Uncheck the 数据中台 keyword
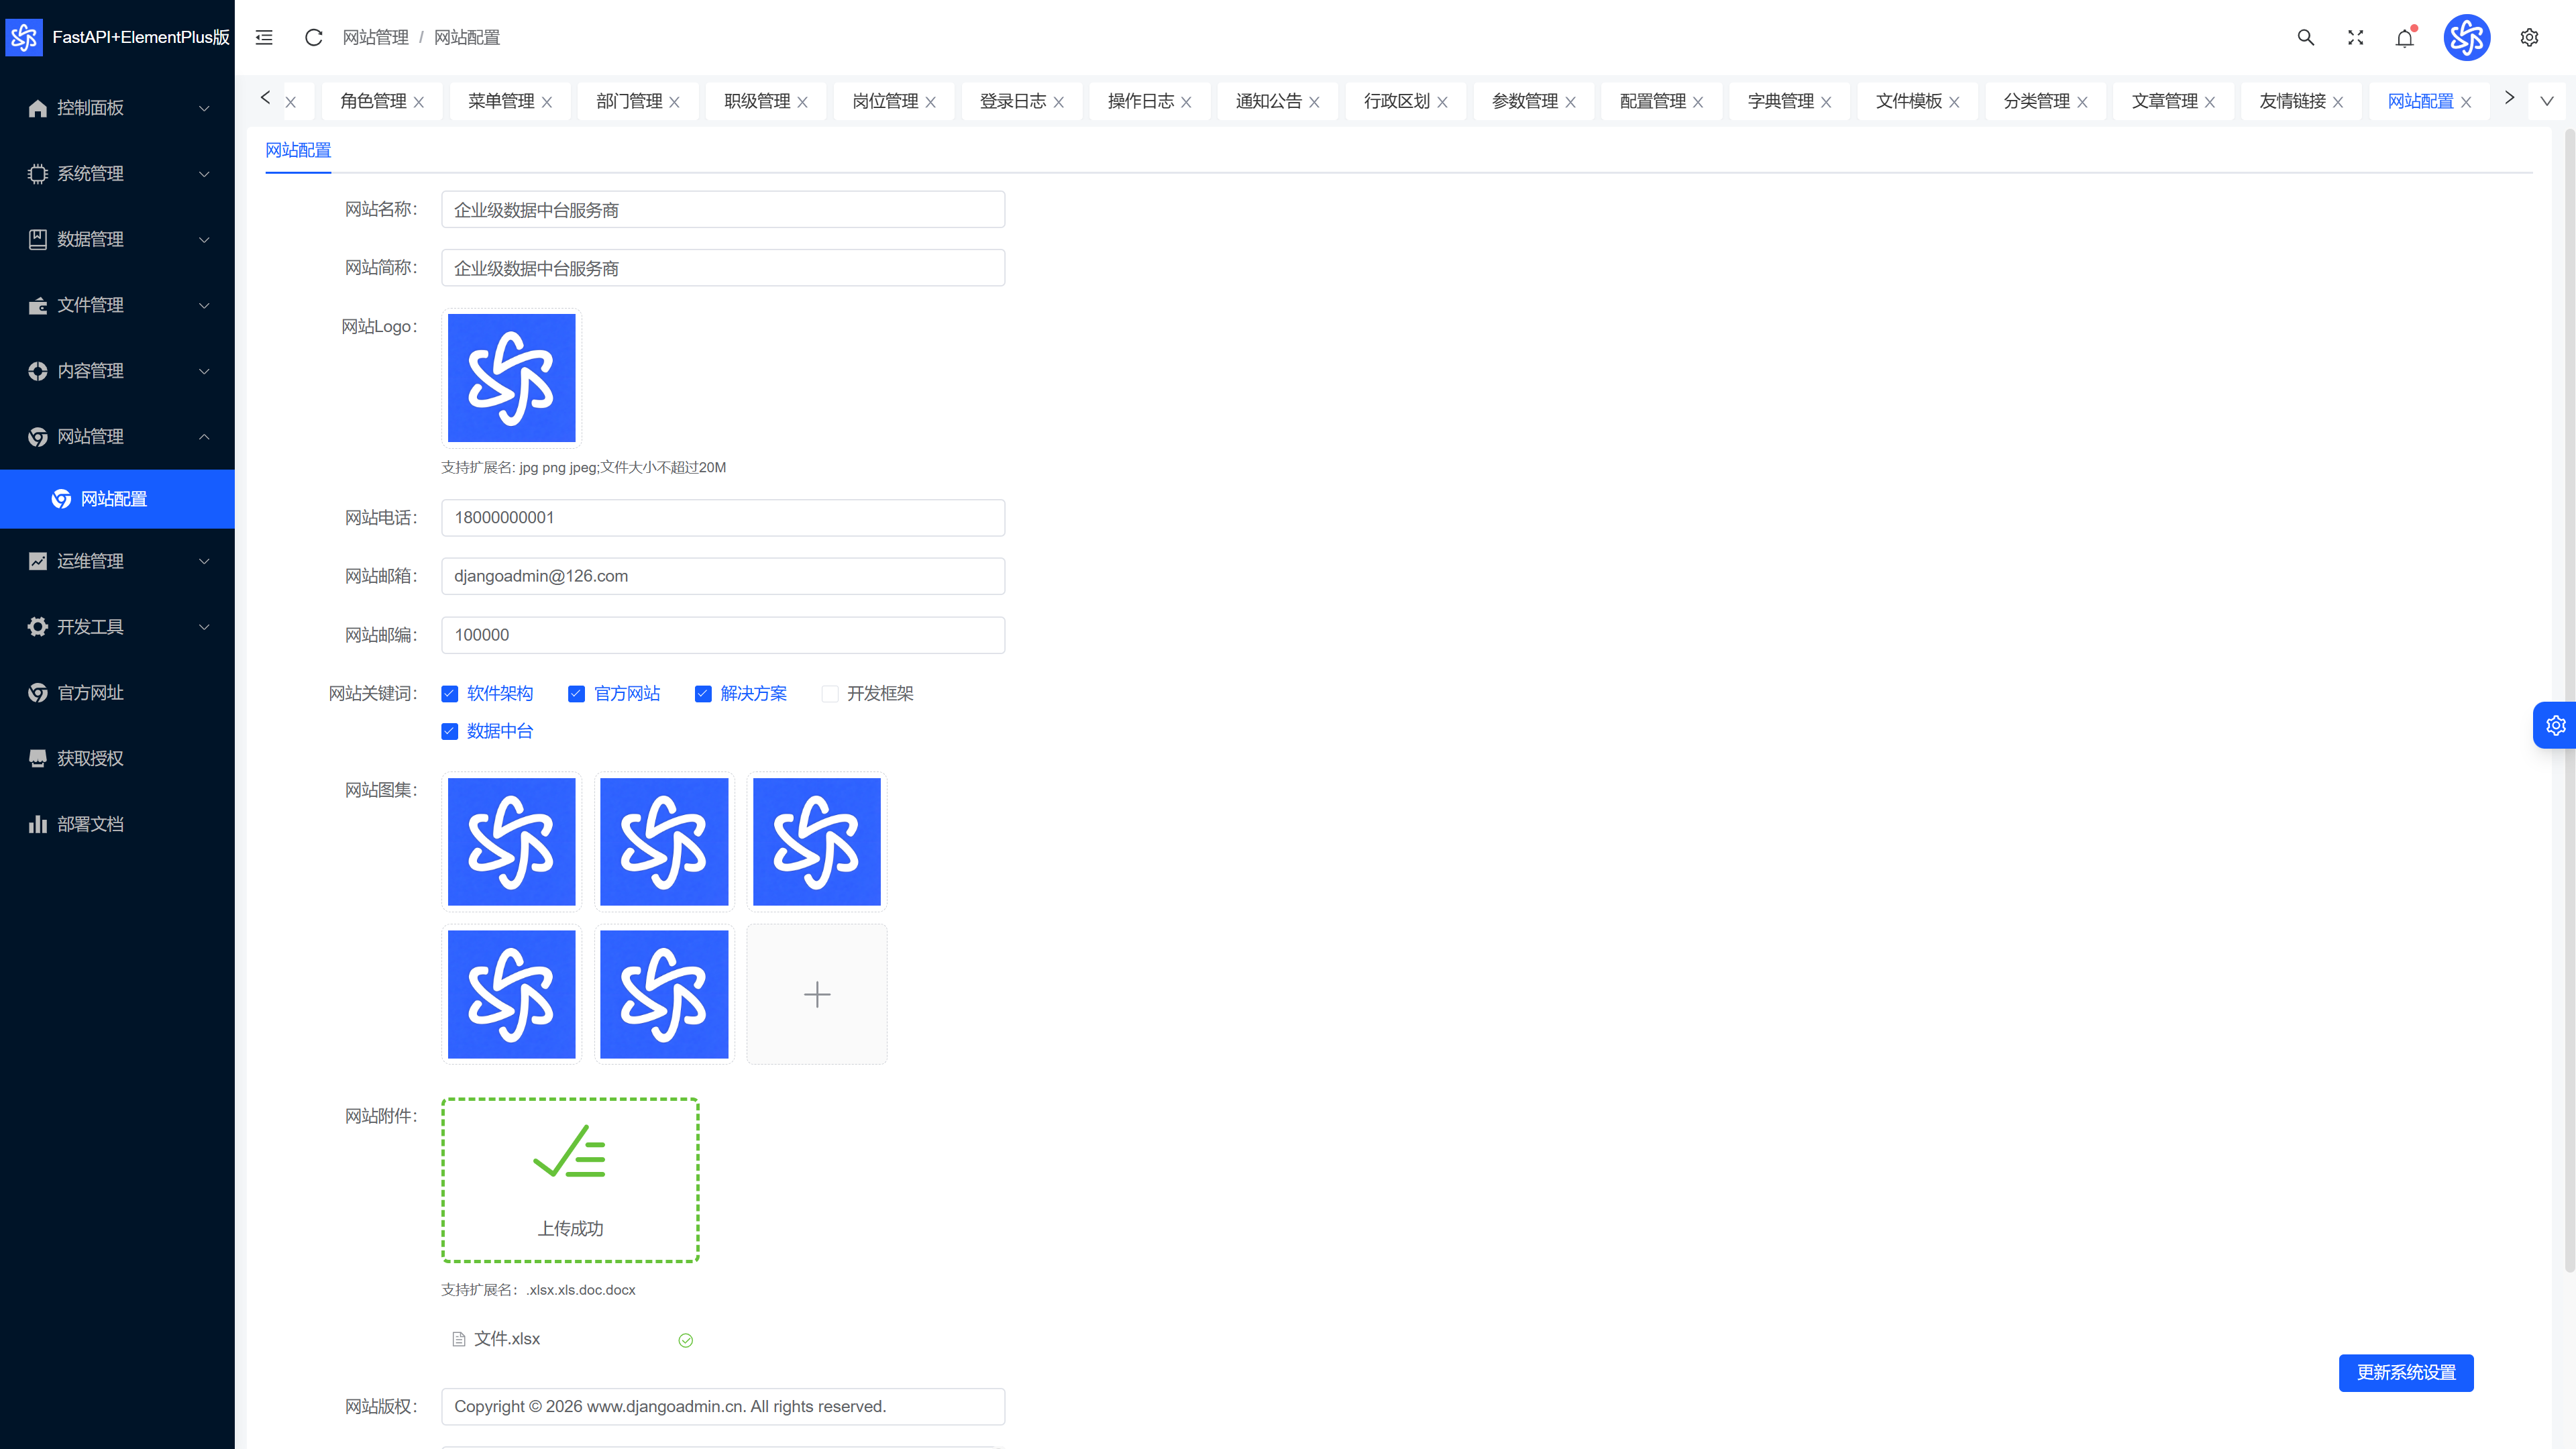The height and width of the screenshot is (1449, 2576). pos(449,731)
